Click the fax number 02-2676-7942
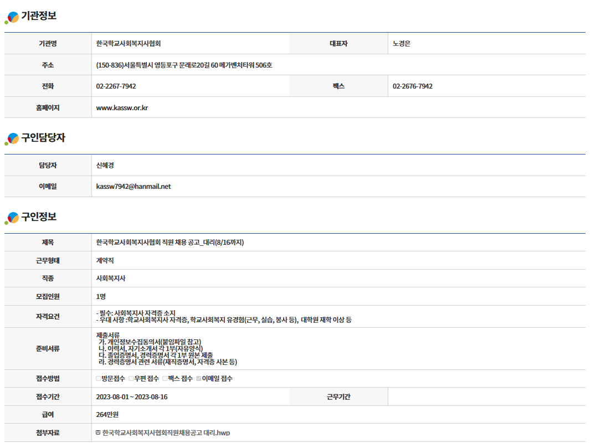 click(x=413, y=86)
